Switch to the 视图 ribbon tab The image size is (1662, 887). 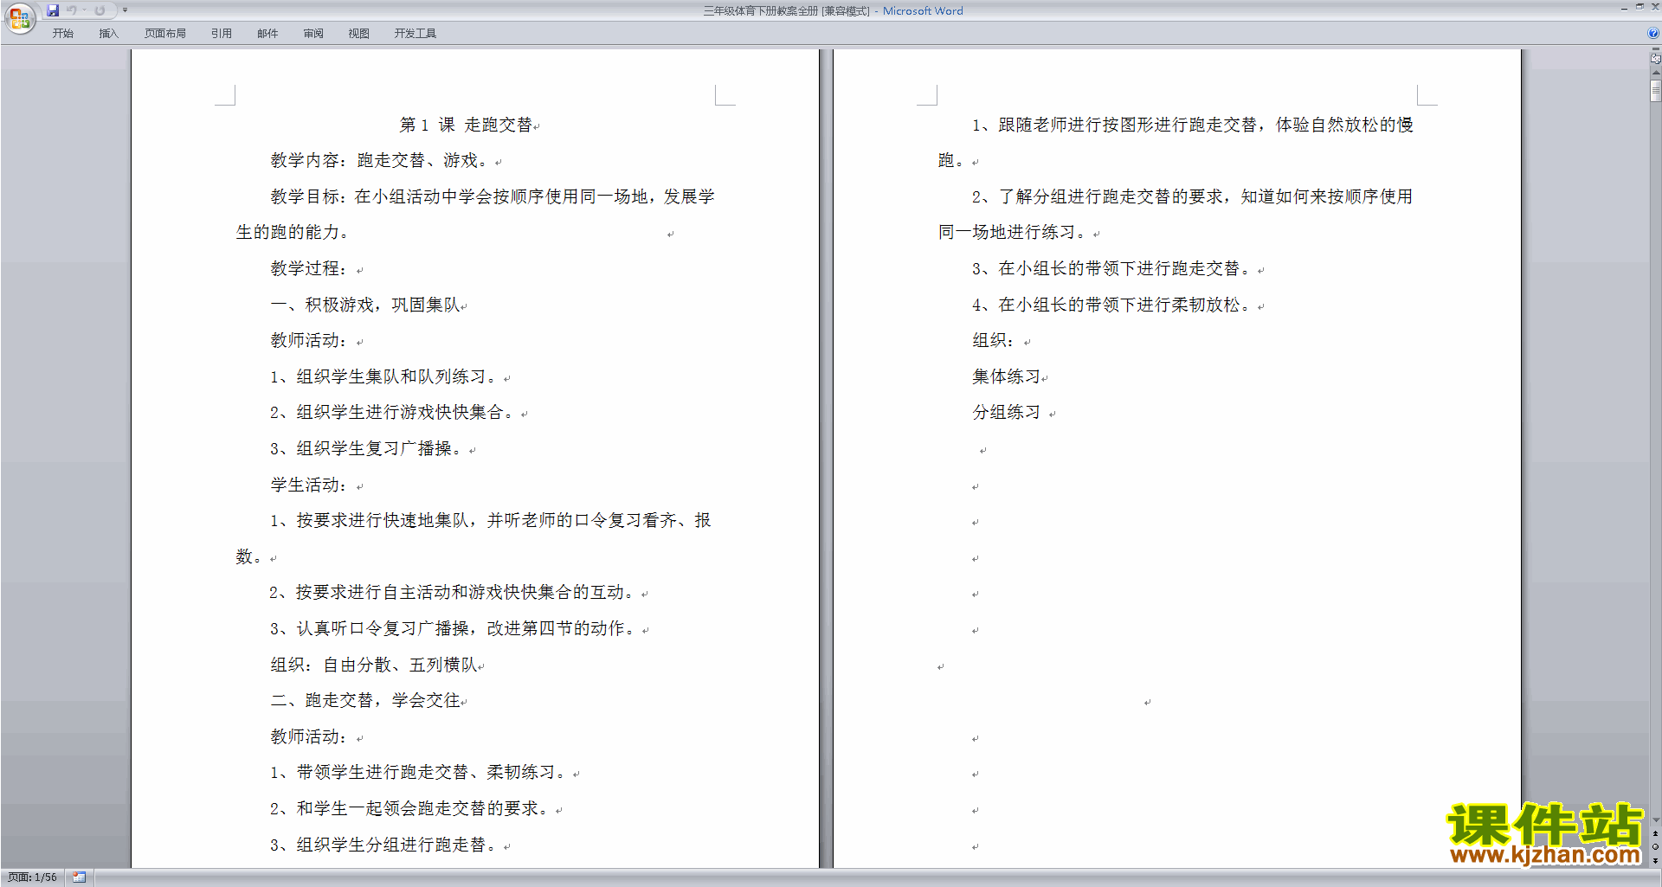(358, 33)
